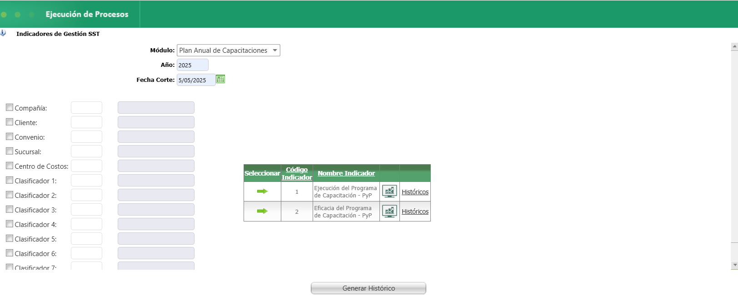This screenshot has height=302, width=738.
Task: Open the Módulo dropdown list
Action: coord(229,50)
